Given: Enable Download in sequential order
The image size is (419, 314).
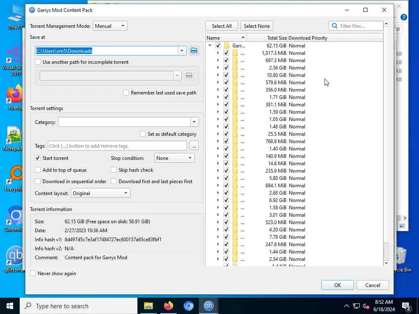Looking at the screenshot, I should pos(38,181).
